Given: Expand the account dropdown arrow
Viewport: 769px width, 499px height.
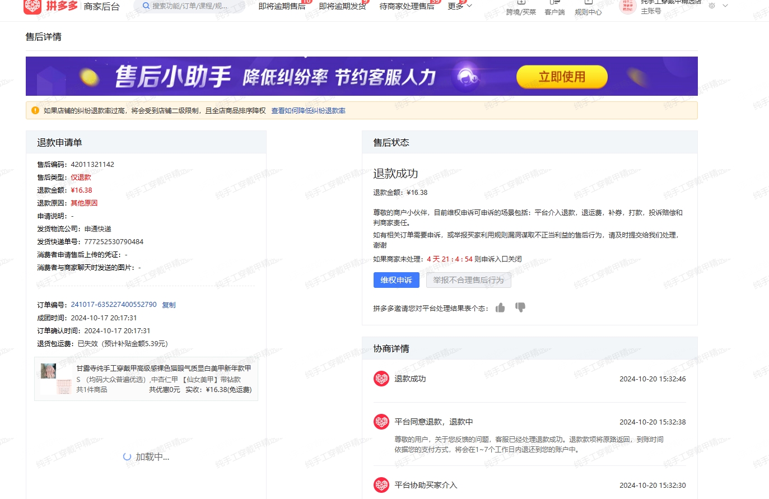Looking at the screenshot, I should [725, 6].
